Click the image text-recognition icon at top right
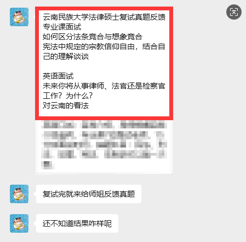 pyautogui.click(x=234, y=12)
